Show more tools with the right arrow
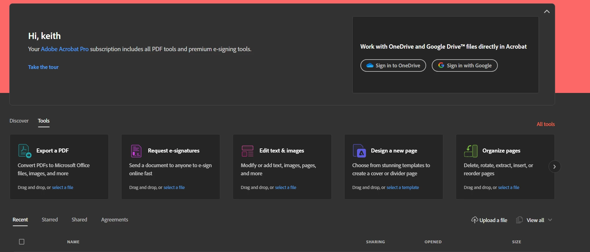Image resolution: width=590 pixels, height=252 pixels. click(554, 167)
